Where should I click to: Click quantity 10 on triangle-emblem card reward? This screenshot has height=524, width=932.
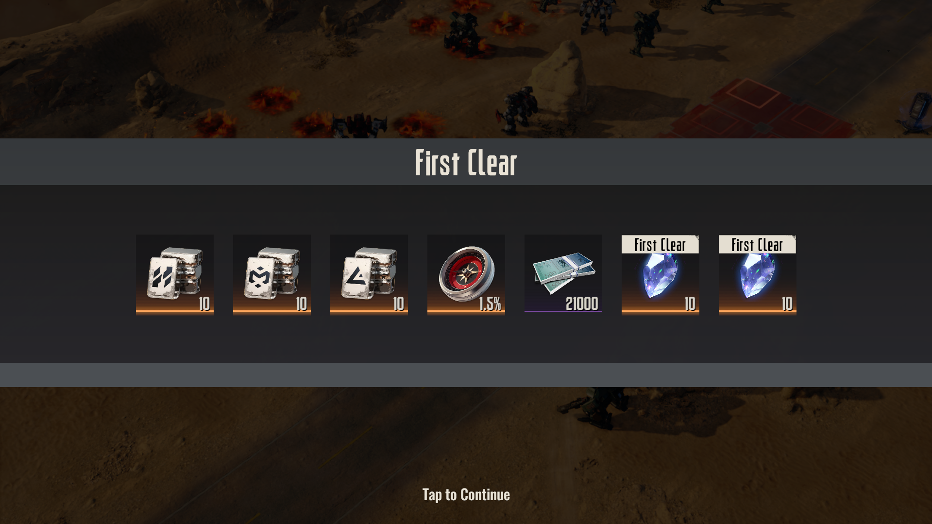[399, 304]
